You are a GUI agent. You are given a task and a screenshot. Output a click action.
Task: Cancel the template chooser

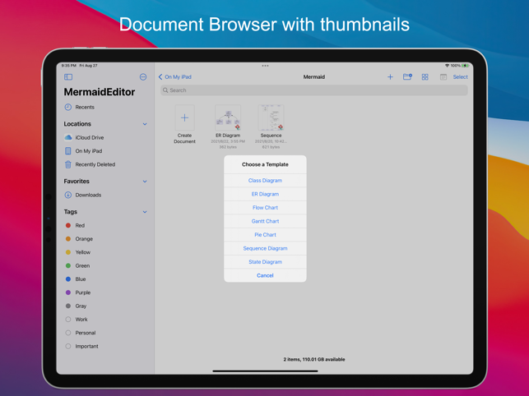pos(265,275)
